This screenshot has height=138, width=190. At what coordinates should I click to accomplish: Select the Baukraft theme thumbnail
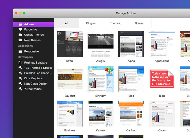coord(70,79)
